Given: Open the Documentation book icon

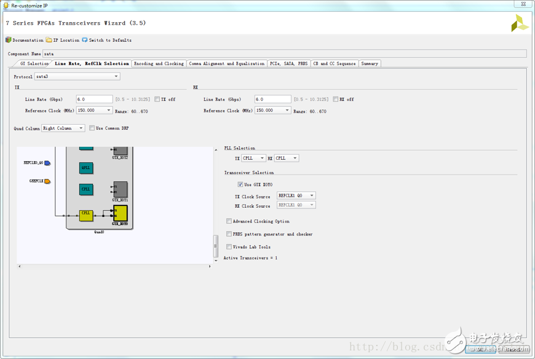Looking at the screenshot, I should (9, 40).
